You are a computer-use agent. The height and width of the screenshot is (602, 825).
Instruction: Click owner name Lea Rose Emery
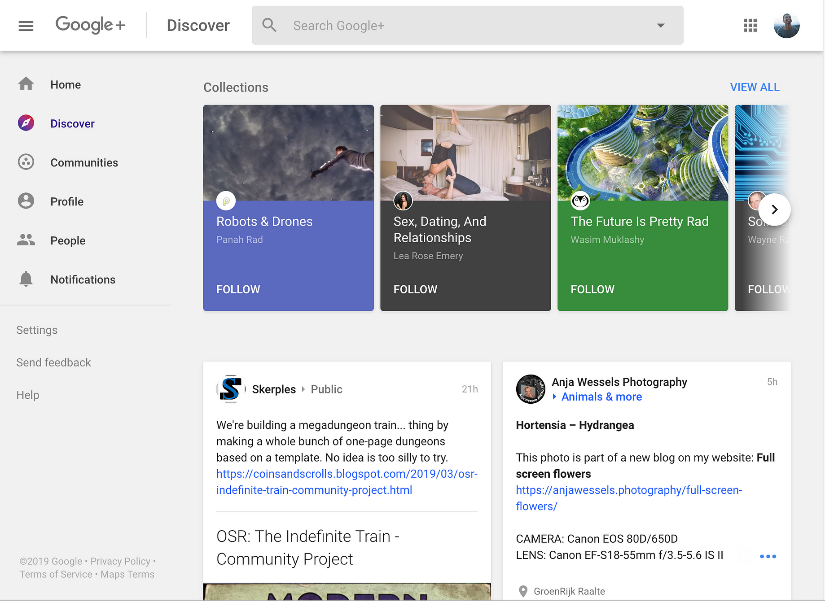[x=428, y=256]
